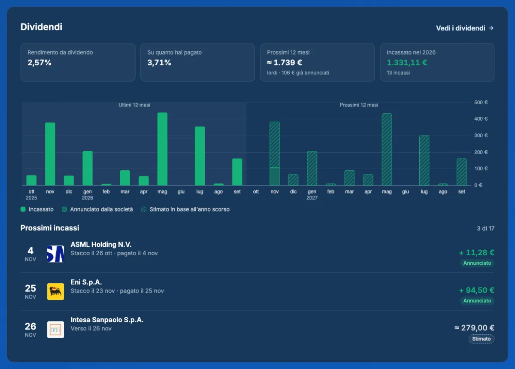
Task: Click the + 11,28 € amount
Action: pyautogui.click(x=476, y=252)
